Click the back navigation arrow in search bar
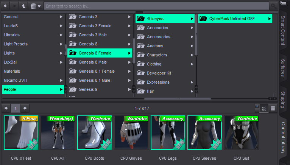The image size is (290, 165). 5,6
